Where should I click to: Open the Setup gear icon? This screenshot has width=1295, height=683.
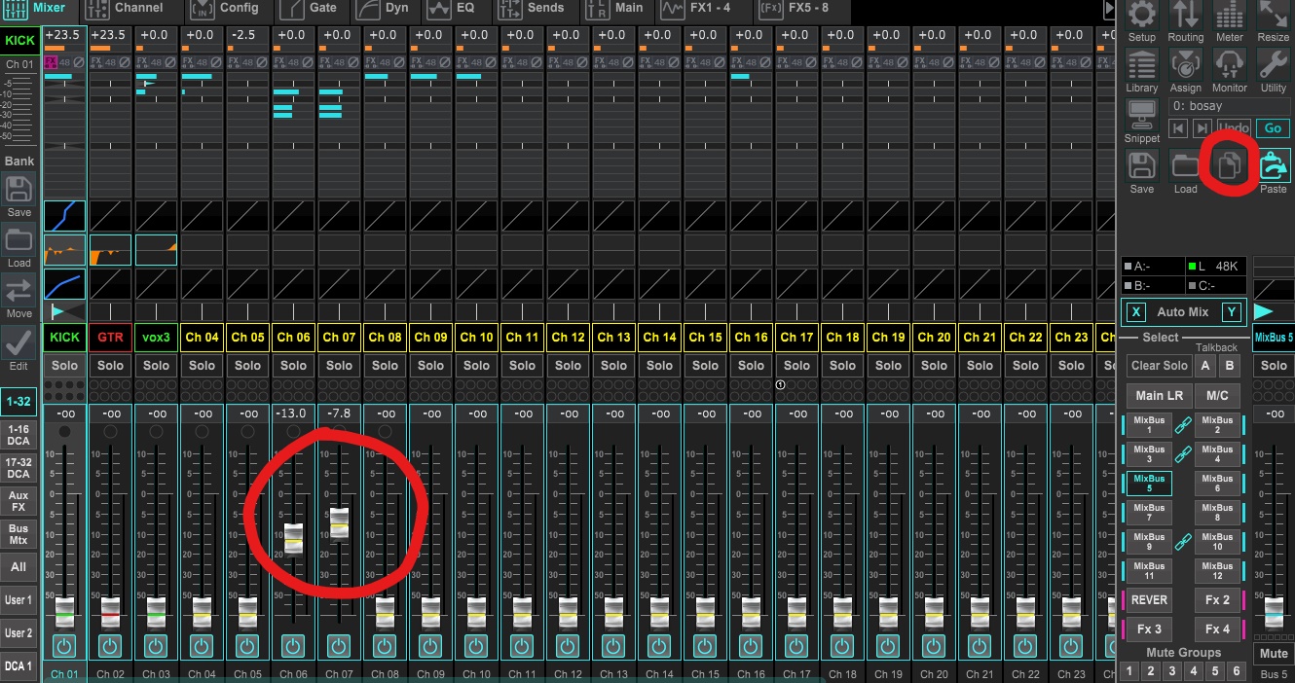point(1141,16)
